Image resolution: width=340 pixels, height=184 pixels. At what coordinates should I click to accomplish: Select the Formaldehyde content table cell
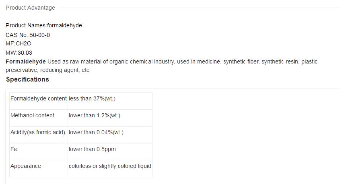pos(39,98)
